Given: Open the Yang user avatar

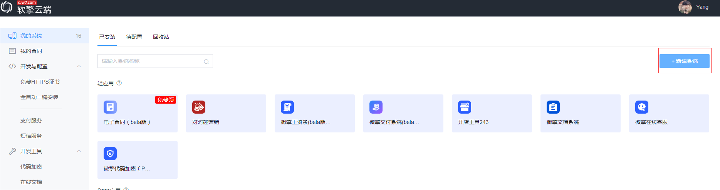Looking at the screenshot, I should (x=685, y=7).
